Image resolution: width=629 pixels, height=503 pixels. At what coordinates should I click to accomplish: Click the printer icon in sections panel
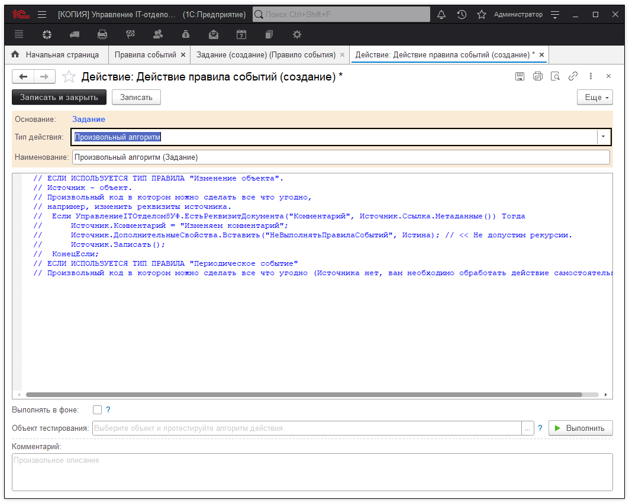coord(102,34)
